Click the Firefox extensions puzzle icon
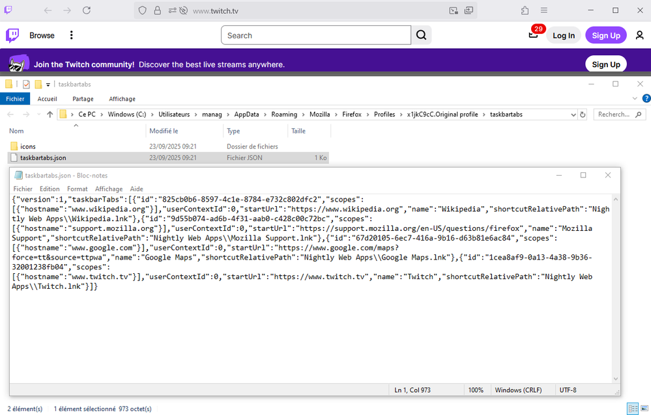 tap(525, 10)
